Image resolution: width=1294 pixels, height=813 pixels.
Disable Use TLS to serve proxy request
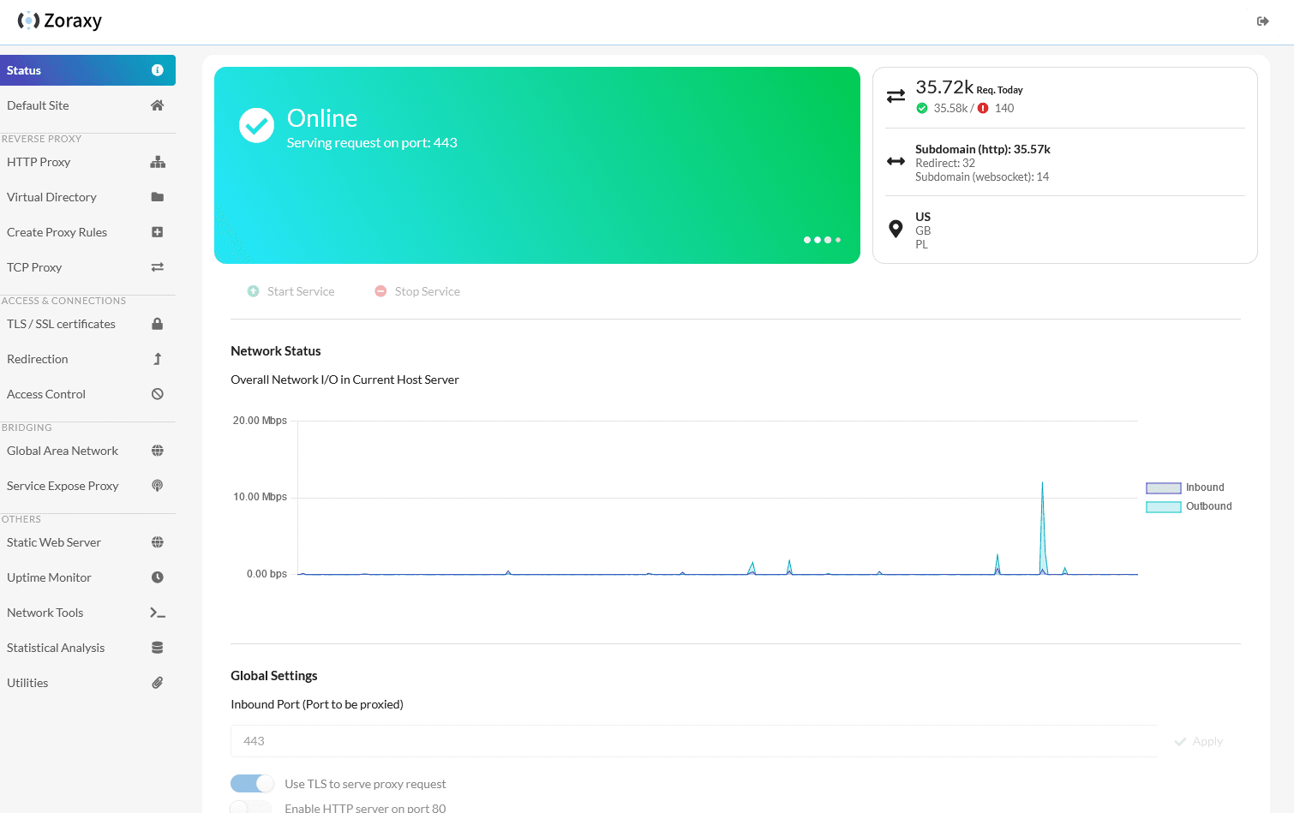point(252,784)
